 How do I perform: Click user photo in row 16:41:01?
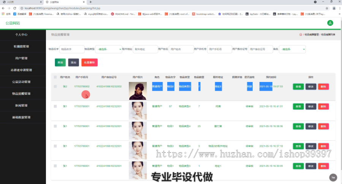(138, 111)
